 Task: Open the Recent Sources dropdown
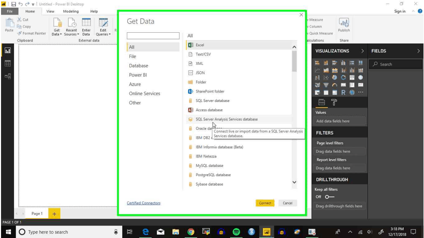71,27
